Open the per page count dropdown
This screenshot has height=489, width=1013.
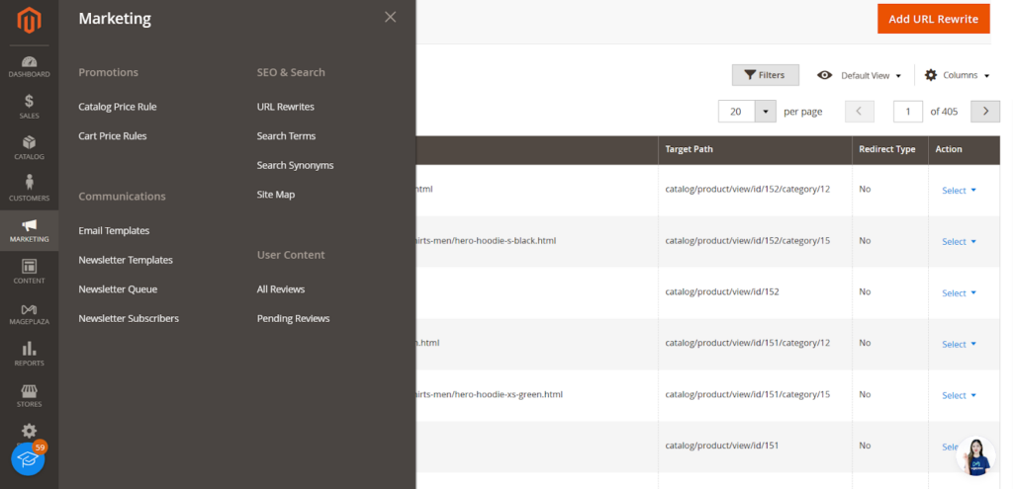point(765,112)
